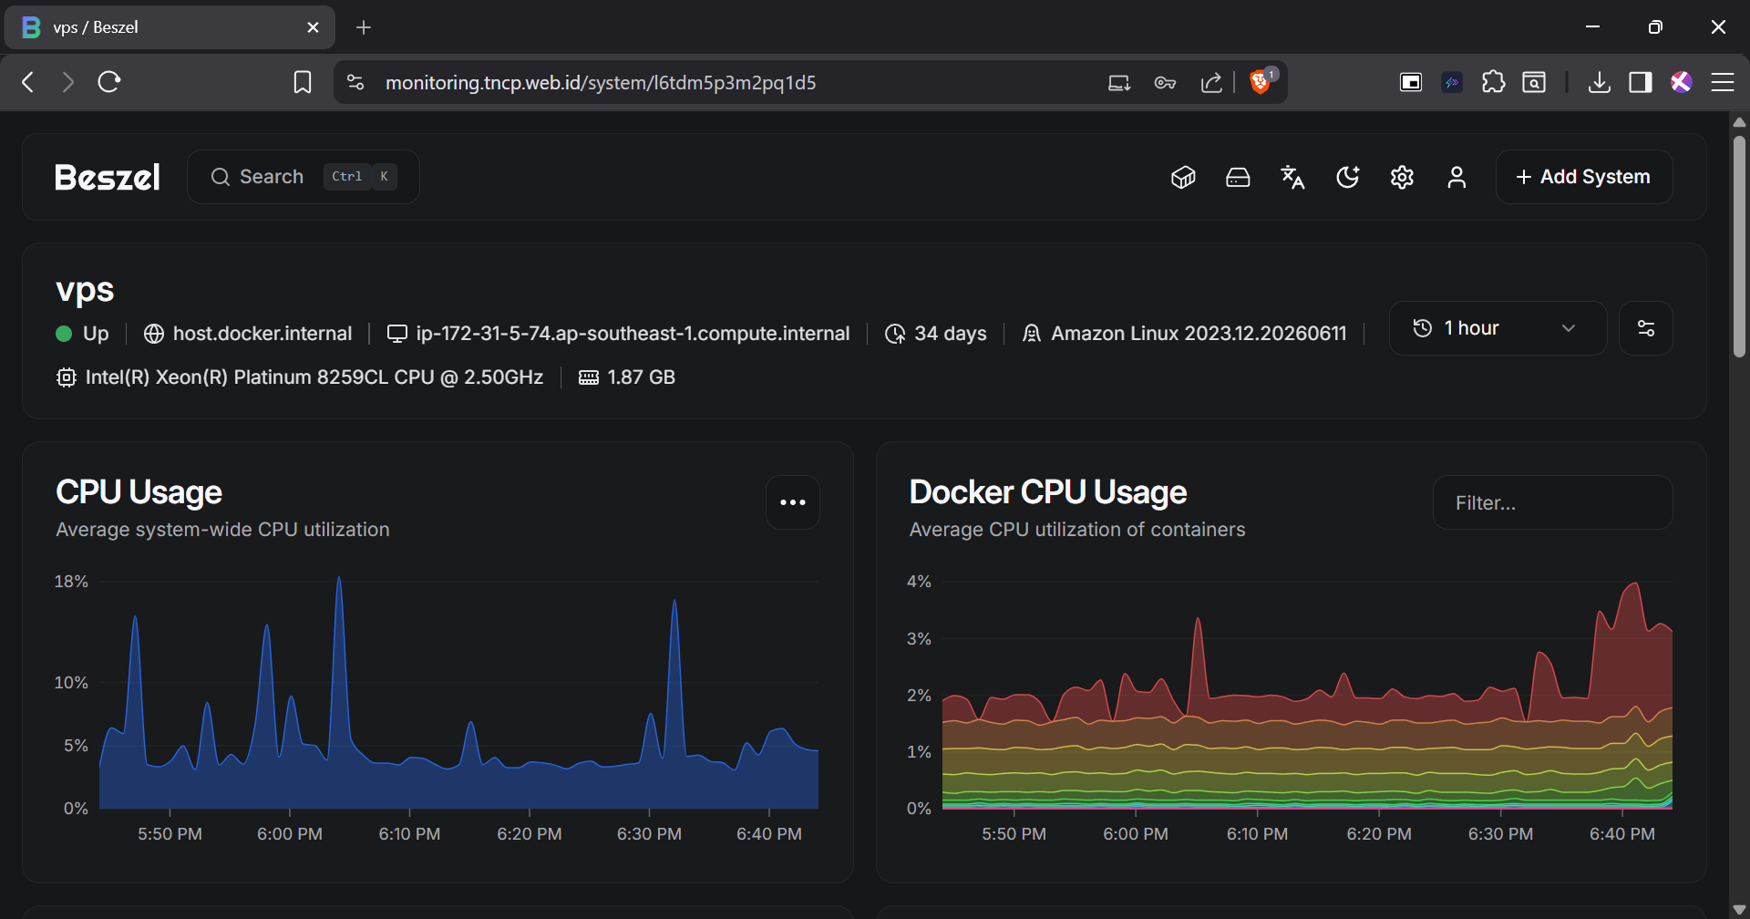
Task: Open the password key icon
Action: (1165, 83)
